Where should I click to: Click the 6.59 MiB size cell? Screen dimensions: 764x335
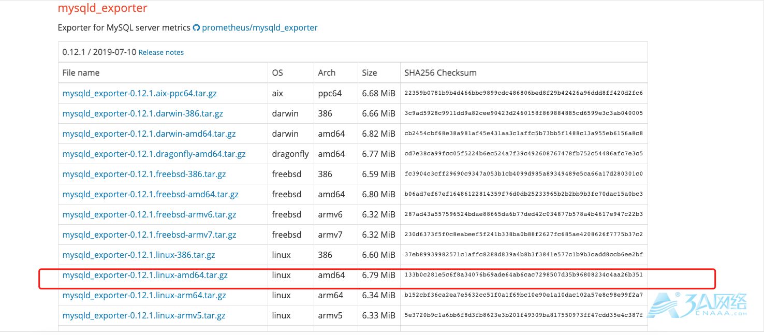(378, 174)
